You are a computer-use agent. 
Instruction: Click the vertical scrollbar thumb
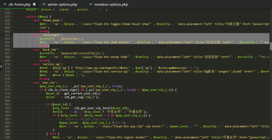(270, 46)
